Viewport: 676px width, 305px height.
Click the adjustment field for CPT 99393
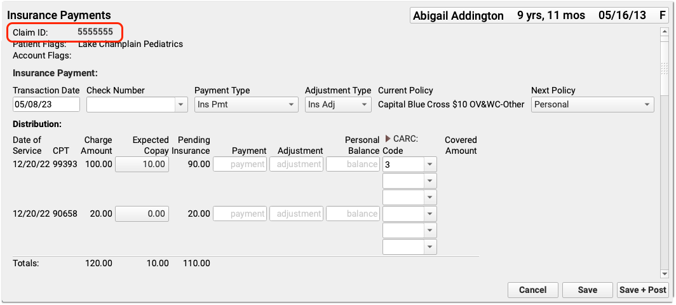point(296,165)
